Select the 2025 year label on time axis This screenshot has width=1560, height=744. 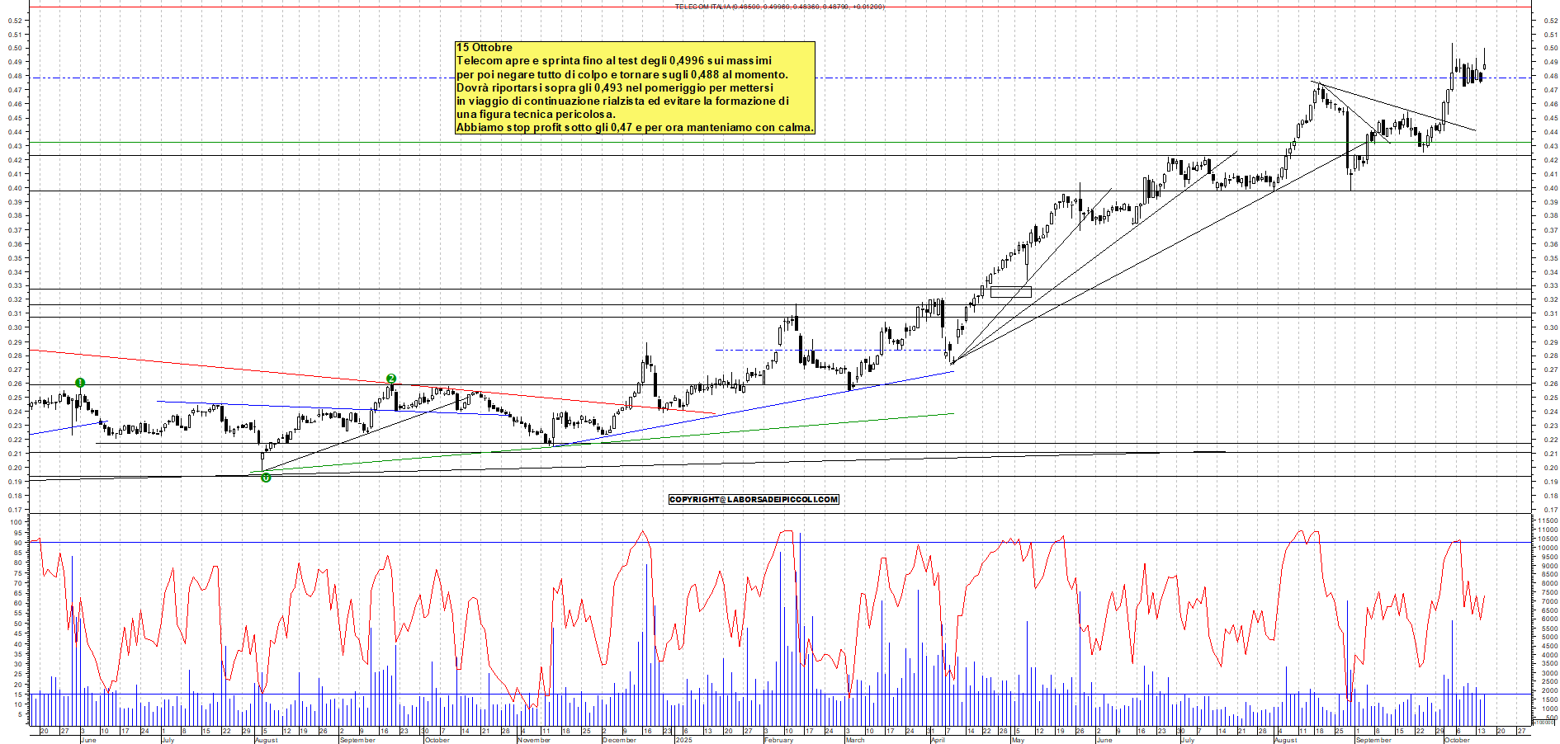pyautogui.click(x=683, y=740)
